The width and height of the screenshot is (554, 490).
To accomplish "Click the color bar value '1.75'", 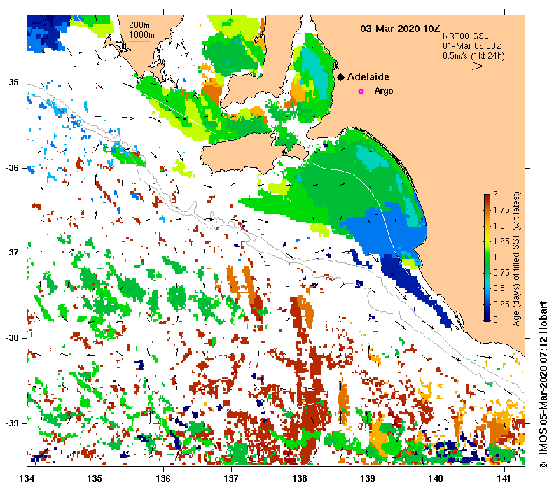I will coord(501,210).
